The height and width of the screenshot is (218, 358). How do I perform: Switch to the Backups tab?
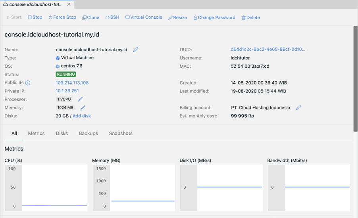tap(89, 134)
